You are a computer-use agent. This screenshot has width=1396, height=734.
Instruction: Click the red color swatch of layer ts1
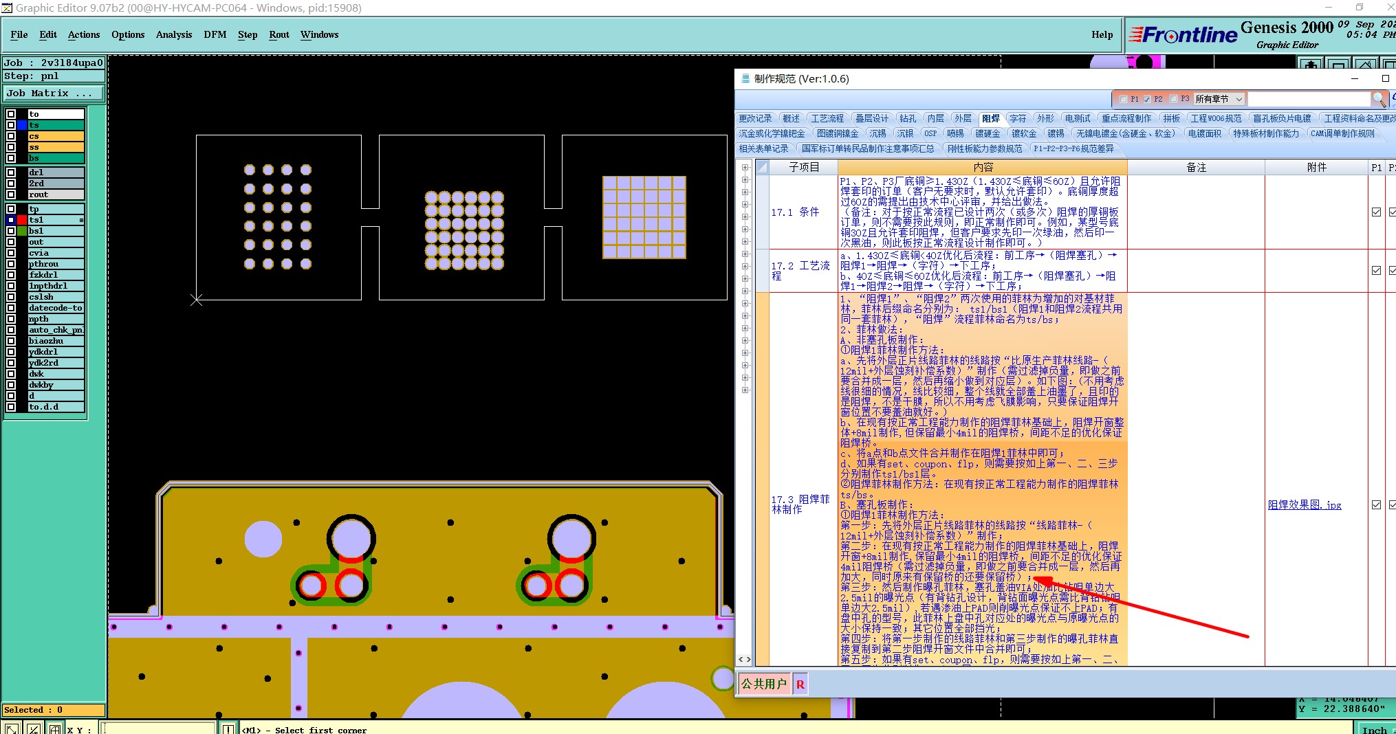point(22,220)
